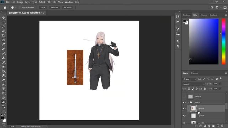Select the Hand tool in toolbox
This screenshot has width=228, height=128.
pyautogui.click(x=3, y=102)
